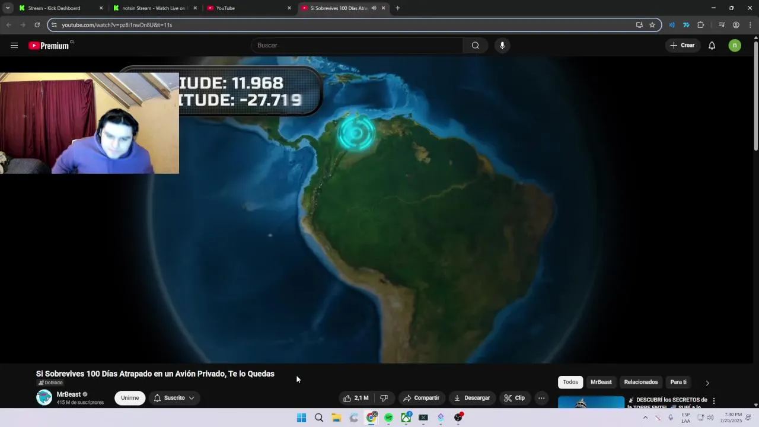Expand the Suscrito subscription dropdown
This screenshot has height=427, width=759.
pos(174,398)
